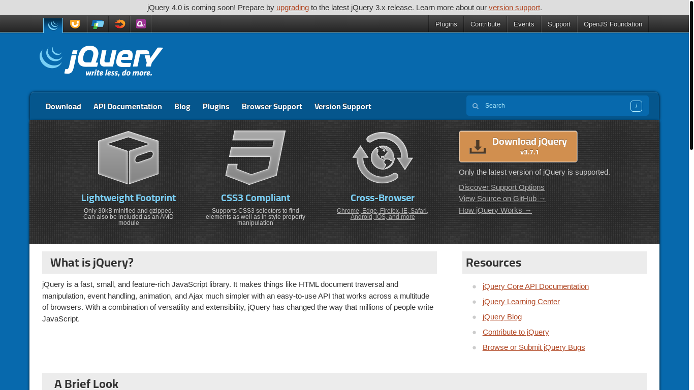Go to Browser Support nav tab
Viewport: 694px width, 390px height.
tap(272, 107)
